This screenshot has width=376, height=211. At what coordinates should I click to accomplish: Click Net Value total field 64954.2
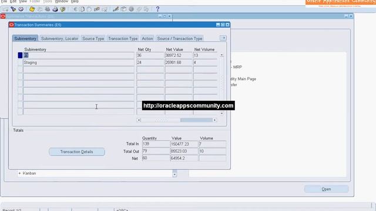(x=184, y=158)
